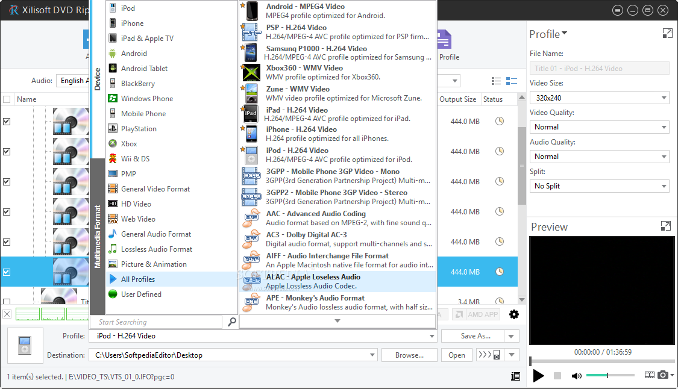The width and height of the screenshot is (678, 389).
Task: Click the Web Video film icon
Action: 113,219
